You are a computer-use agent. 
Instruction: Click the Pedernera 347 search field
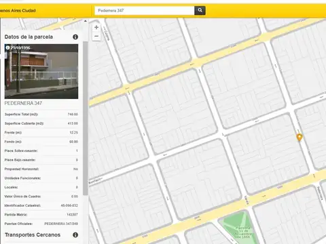(x=145, y=10)
